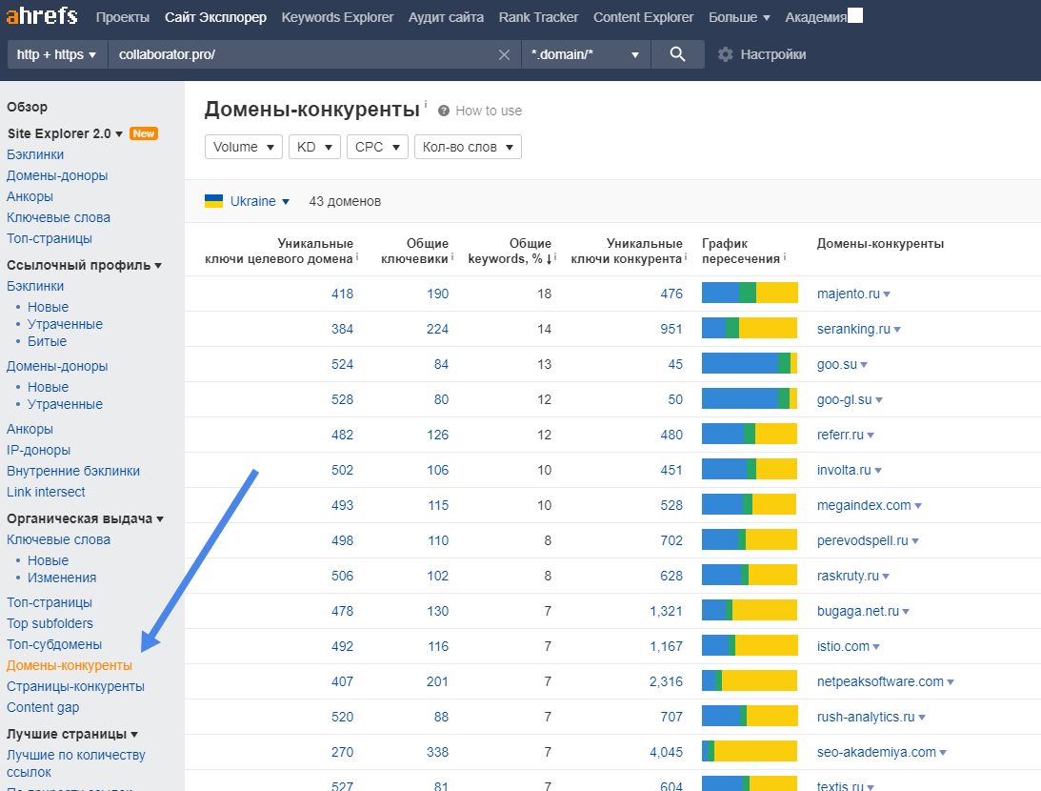Click the magnifier search button
Viewport: 1041px width, 791px height.
click(677, 54)
